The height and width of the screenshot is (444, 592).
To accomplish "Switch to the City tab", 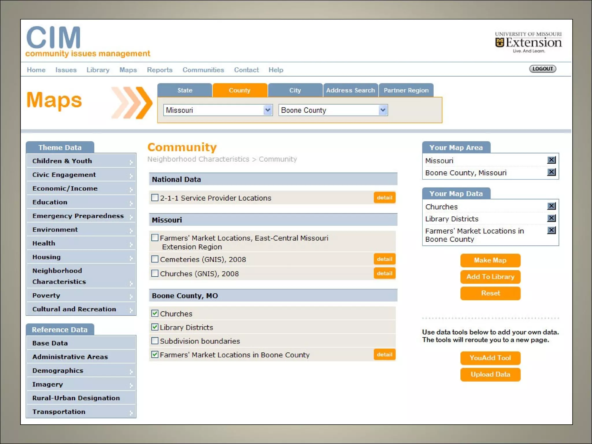I will click(x=295, y=90).
